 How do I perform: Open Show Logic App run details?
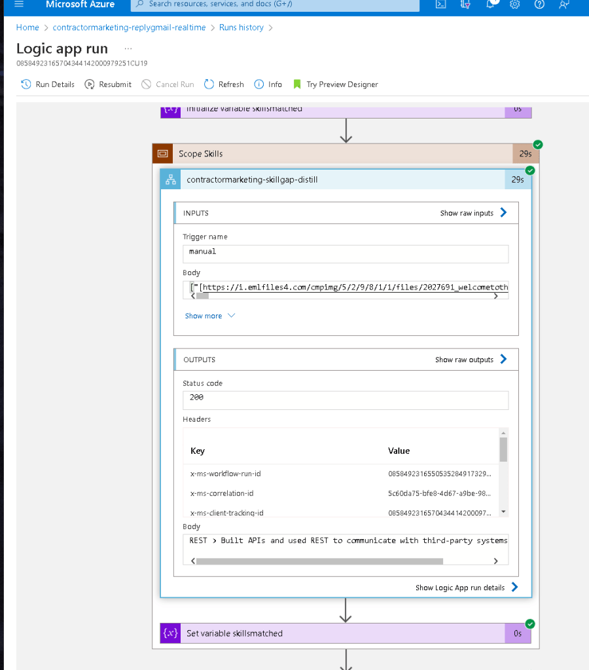click(x=460, y=587)
